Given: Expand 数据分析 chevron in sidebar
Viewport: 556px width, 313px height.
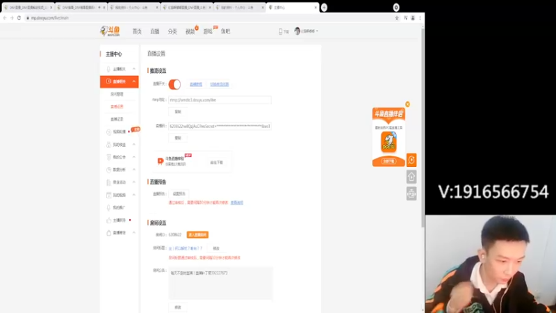Looking at the screenshot, I should pyautogui.click(x=134, y=170).
